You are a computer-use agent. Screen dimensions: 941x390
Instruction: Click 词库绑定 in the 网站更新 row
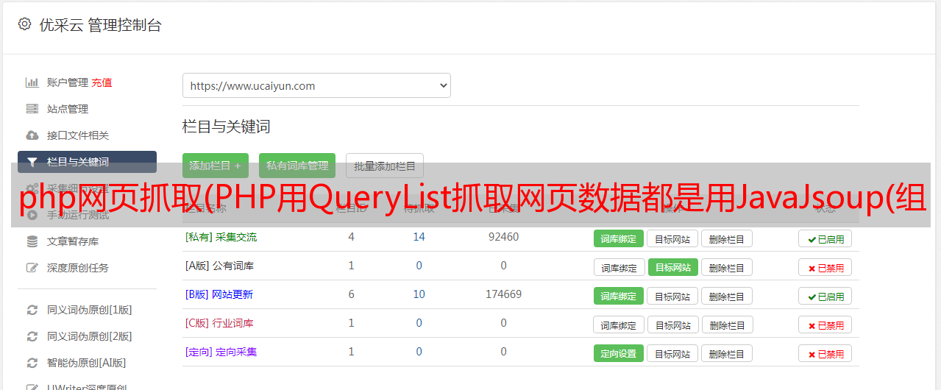click(619, 296)
